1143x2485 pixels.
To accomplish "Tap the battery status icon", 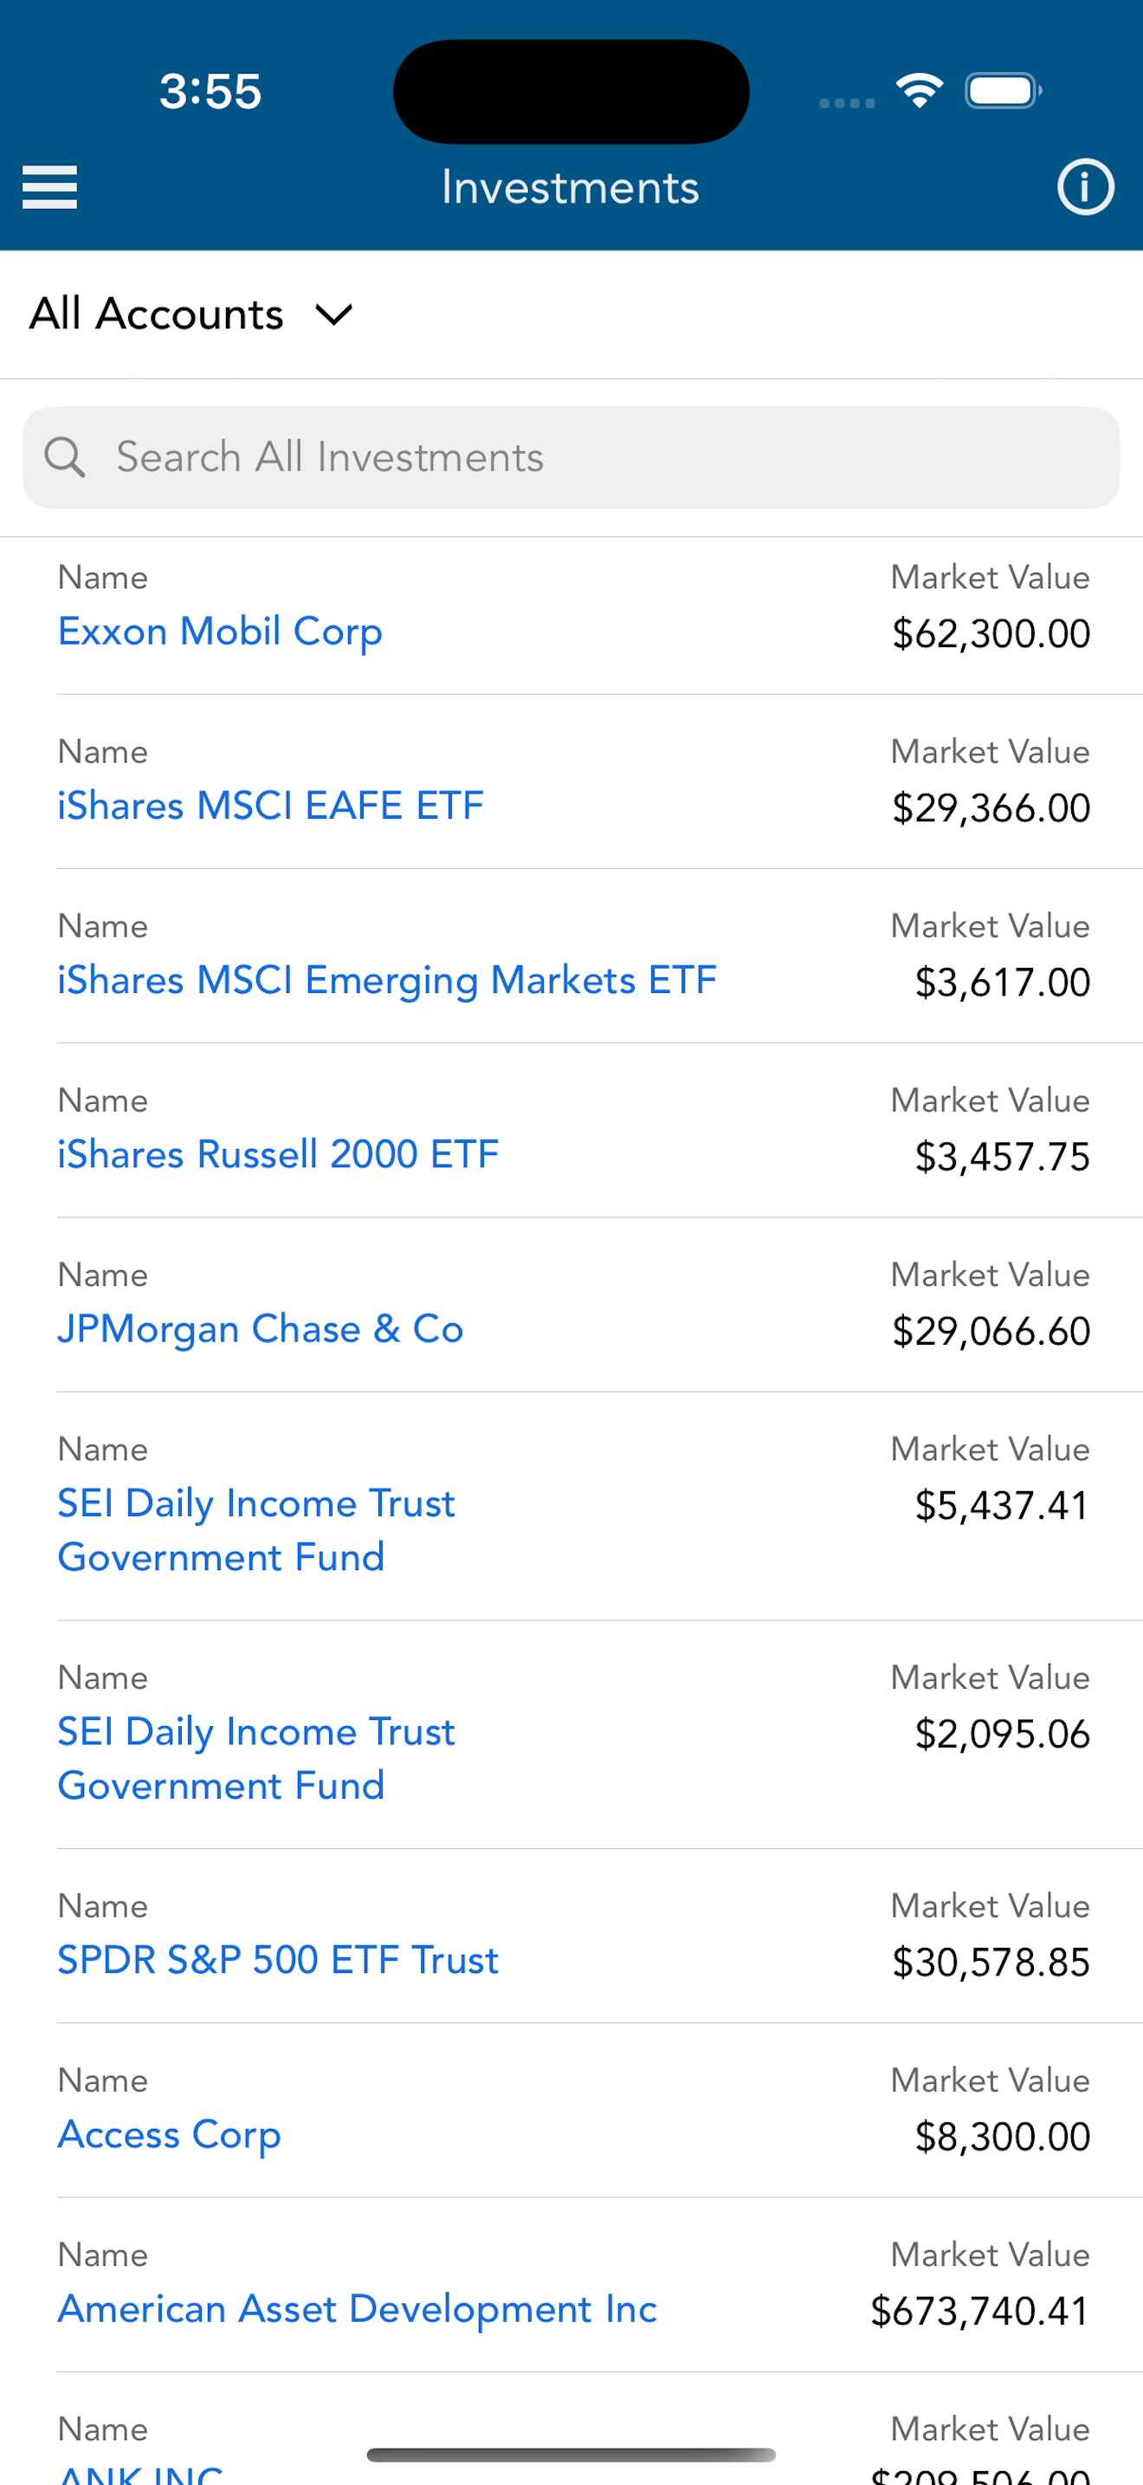I will pos(1004,92).
